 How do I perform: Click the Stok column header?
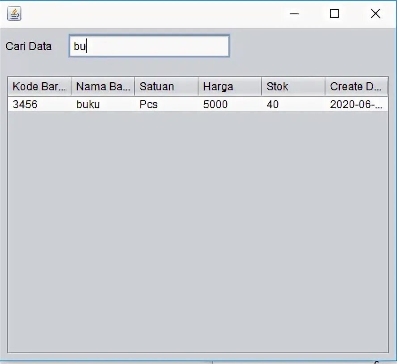293,86
